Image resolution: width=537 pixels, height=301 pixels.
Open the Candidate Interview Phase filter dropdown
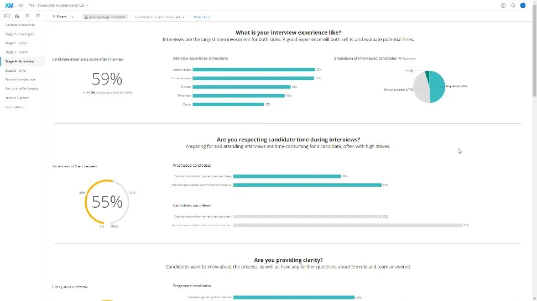[x=160, y=17]
